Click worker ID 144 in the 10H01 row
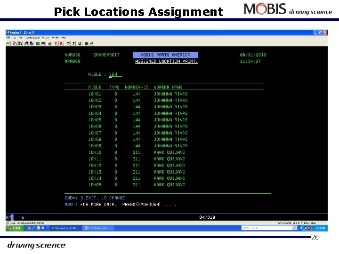This screenshot has height=254, width=339. click(x=137, y=94)
